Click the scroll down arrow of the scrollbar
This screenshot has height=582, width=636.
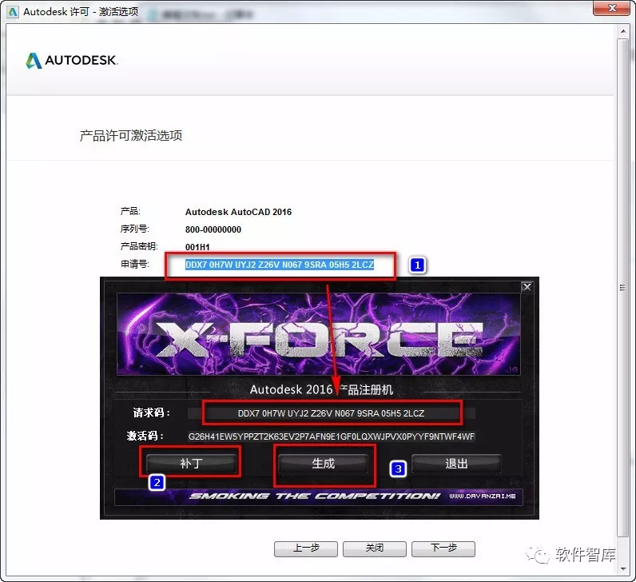[623, 568]
